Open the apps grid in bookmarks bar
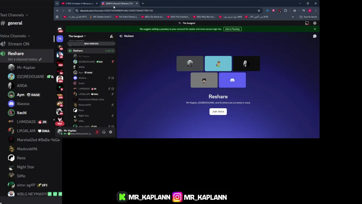This screenshot has height=204, width=362. tap(57, 17)
